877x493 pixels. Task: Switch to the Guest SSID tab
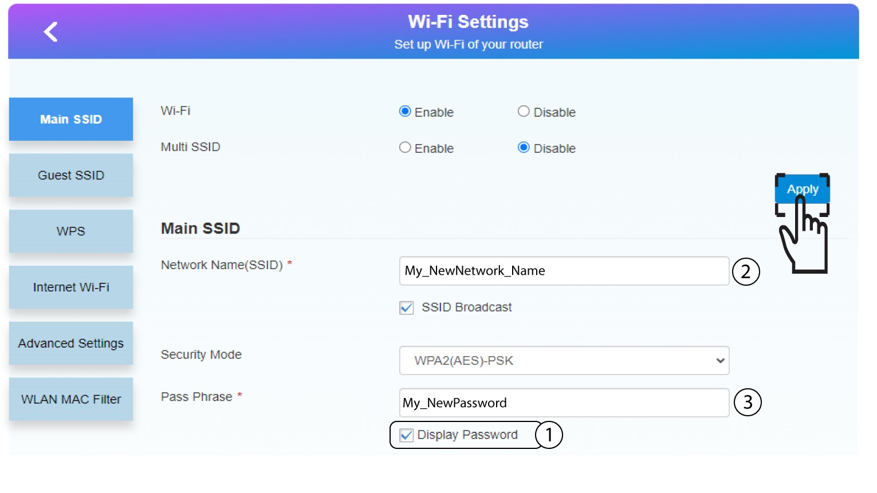71,175
